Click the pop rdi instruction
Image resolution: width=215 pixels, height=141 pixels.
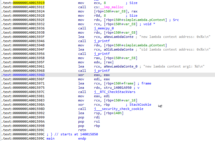[x=82, y=117]
